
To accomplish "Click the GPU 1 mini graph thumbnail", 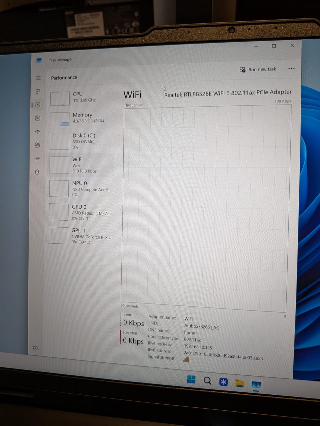I will [x=59, y=235].
